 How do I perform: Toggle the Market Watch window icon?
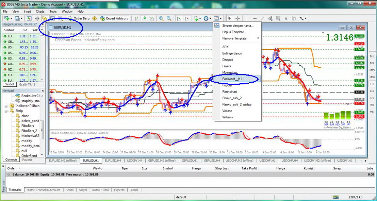(29, 18)
